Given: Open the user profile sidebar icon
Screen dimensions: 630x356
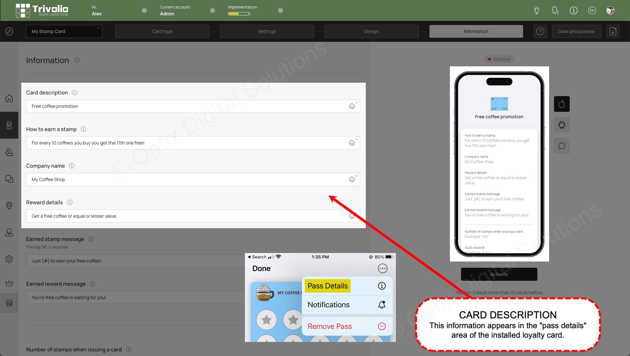Looking at the screenshot, I should pyautogui.click(x=9, y=232).
